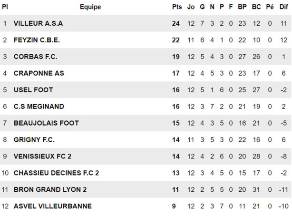The image size is (292, 216).
Task: Click the BP column header
Action: tap(242, 7)
